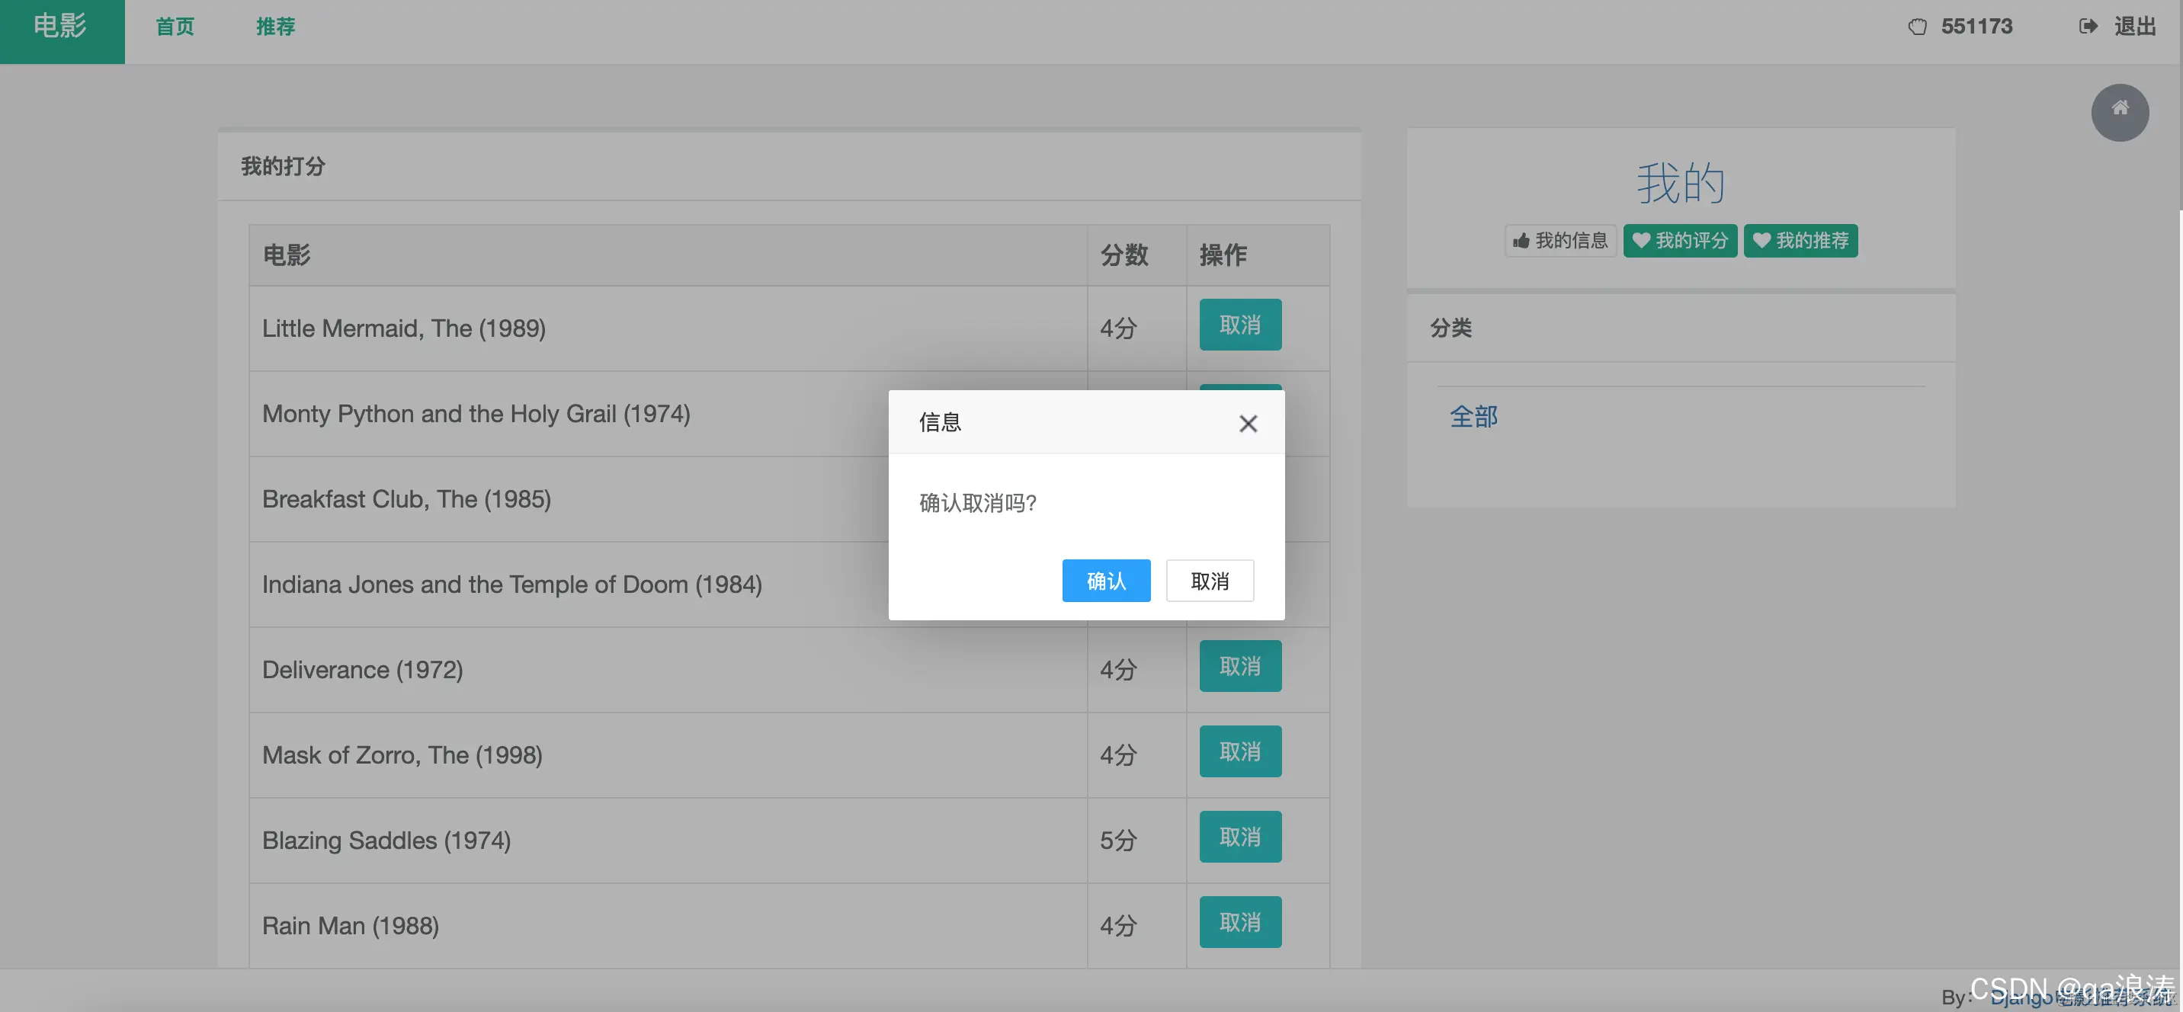Cancel rating for Rain Man (1988)

[1240, 922]
